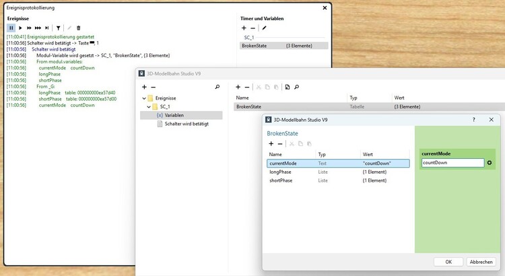Click cut icon in variables list toolbar
Screen dimensions: 505x276
259,87
